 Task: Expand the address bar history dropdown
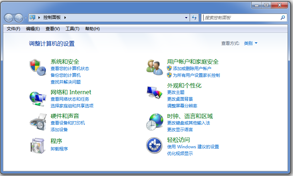click(186, 18)
